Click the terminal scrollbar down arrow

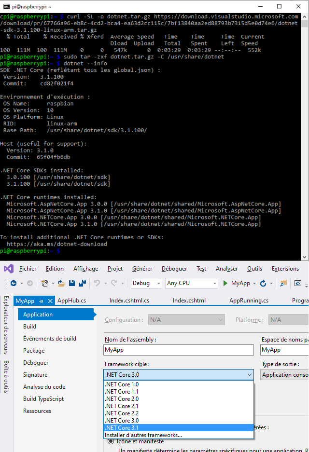305,257
